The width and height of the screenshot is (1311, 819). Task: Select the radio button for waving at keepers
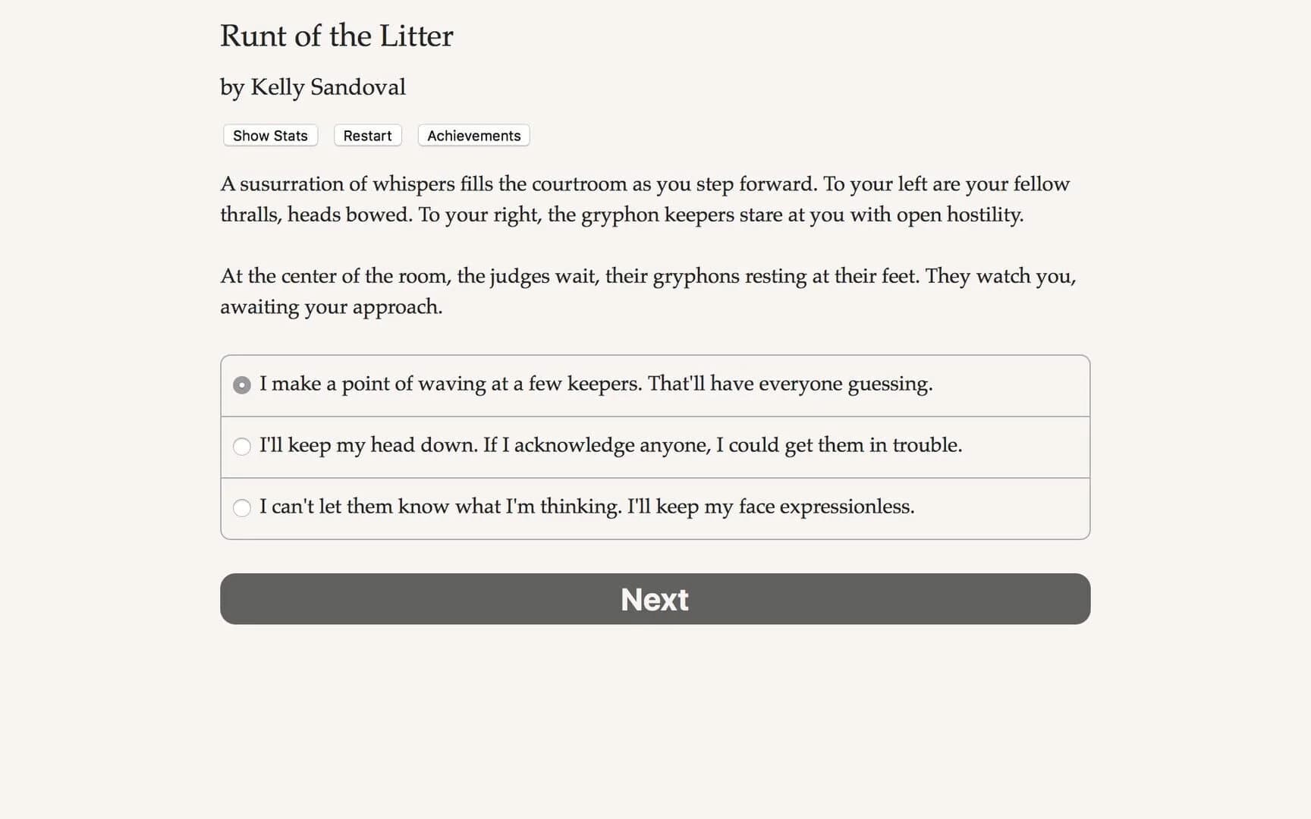(x=241, y=384)
